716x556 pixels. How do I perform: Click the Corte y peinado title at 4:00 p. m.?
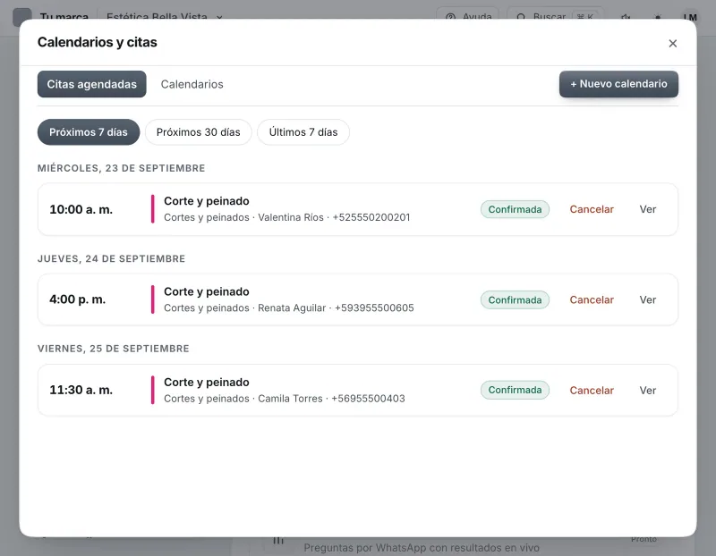[x=207, y=291]
